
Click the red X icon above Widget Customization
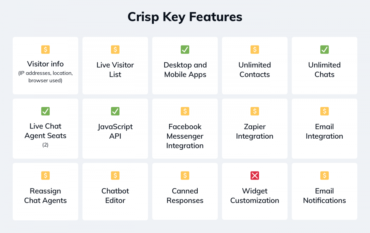(255, 176)
